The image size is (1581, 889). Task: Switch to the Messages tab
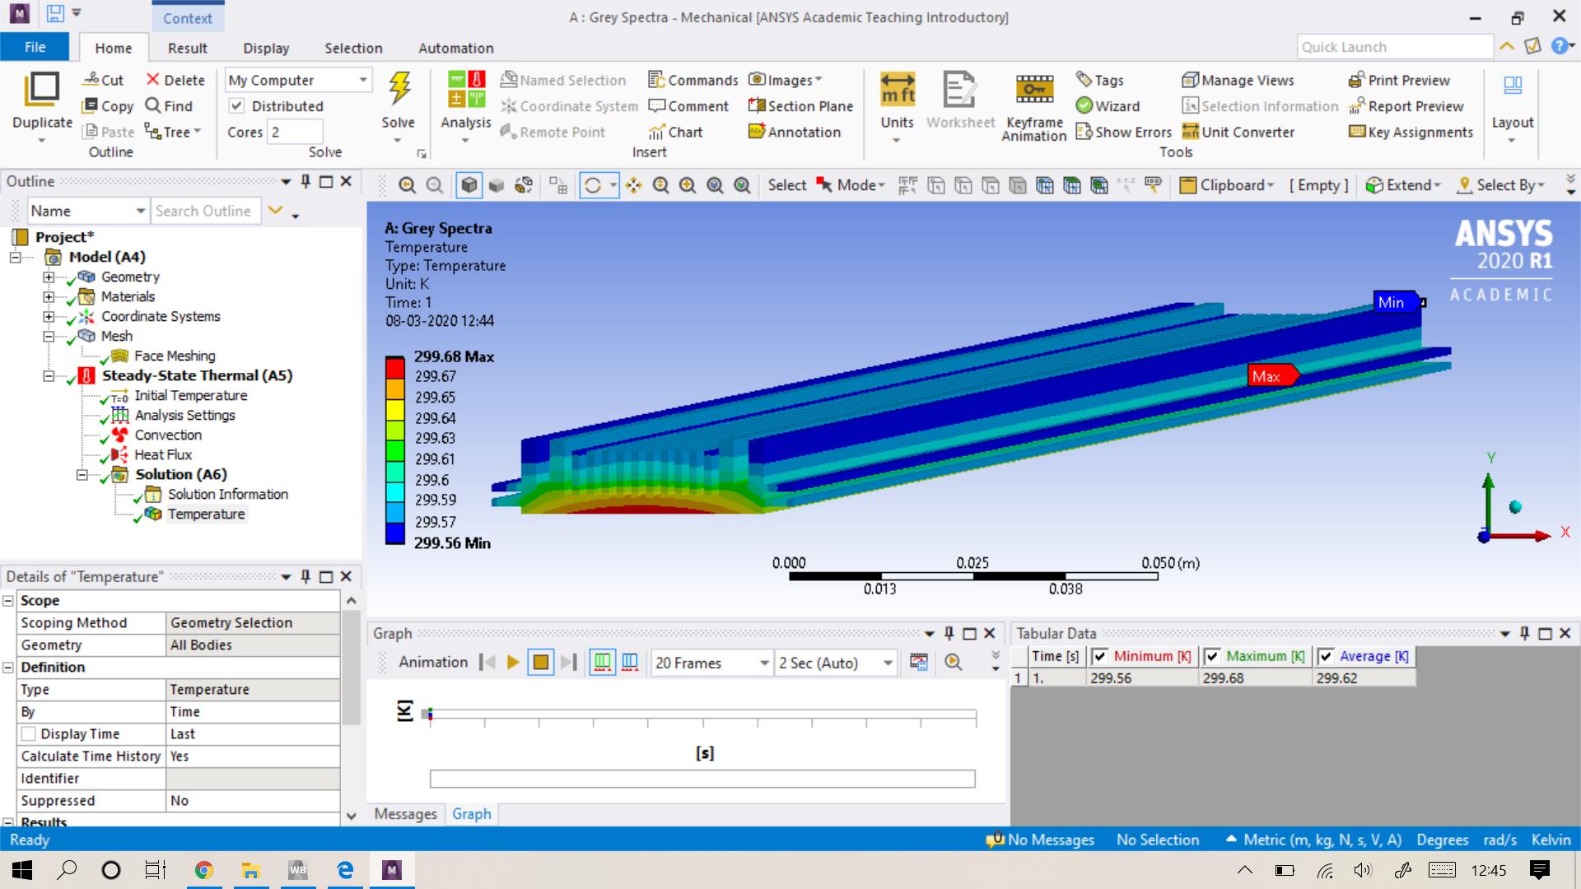[405, 813]
